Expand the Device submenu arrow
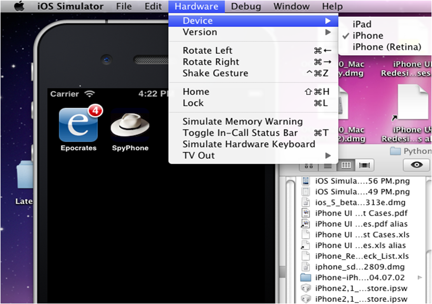The image size is (432, 304). (x=328, y=21)
